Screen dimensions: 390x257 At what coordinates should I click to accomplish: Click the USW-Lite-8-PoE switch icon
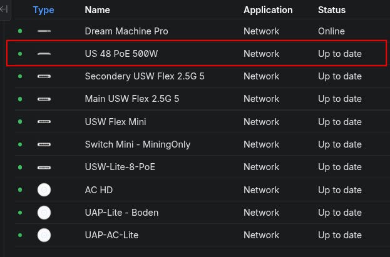tap(44, 168)
